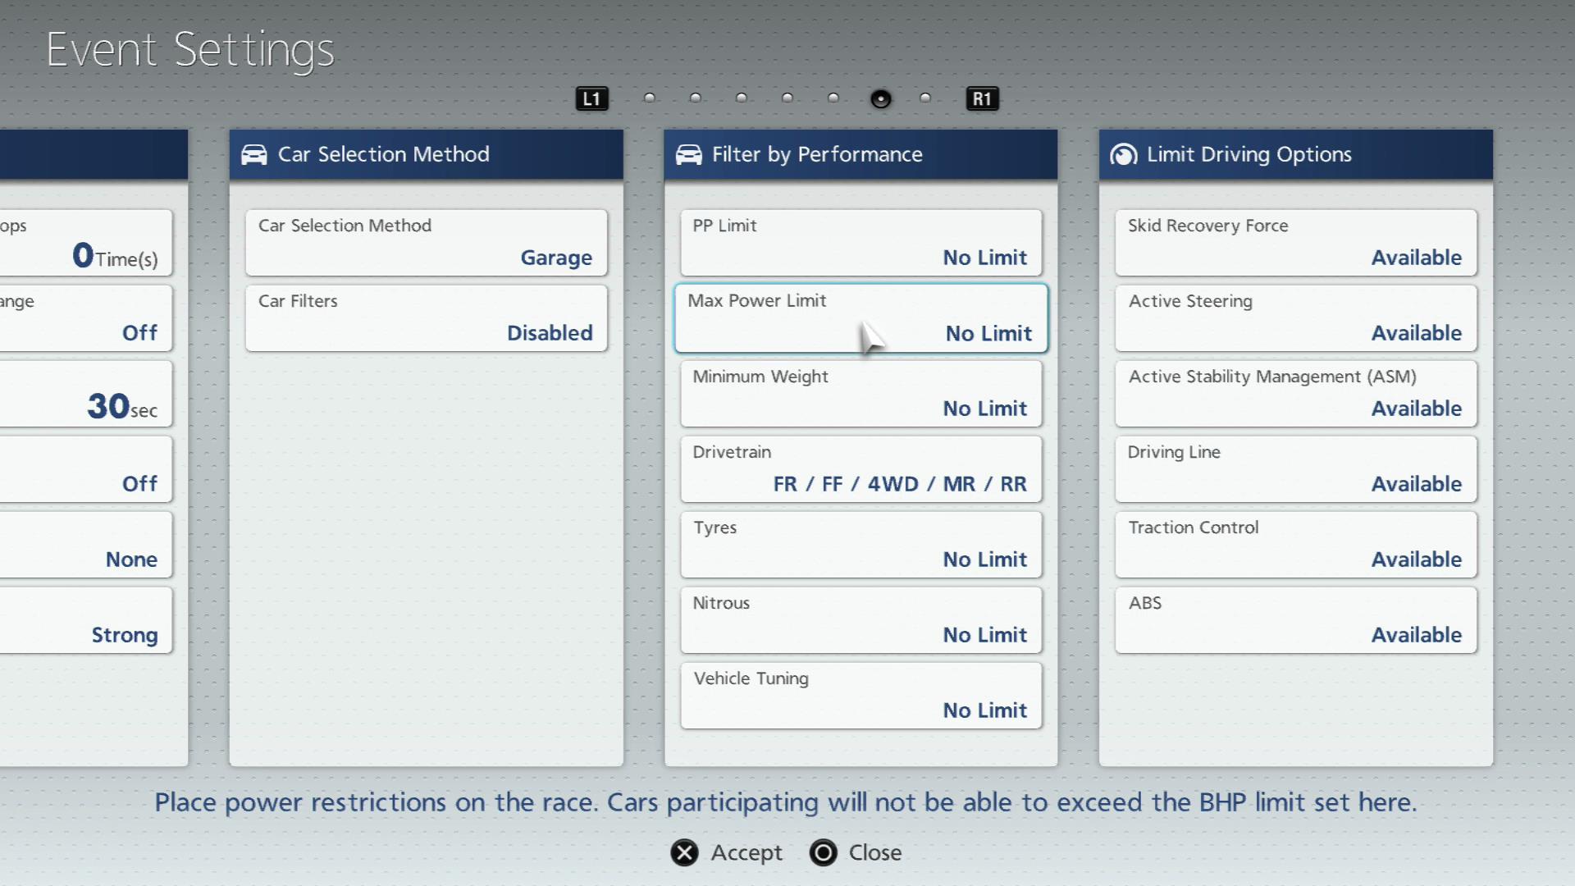Screen dimensions: 1575x886
Task: Click the Accept label
Action: click(746, 853)
